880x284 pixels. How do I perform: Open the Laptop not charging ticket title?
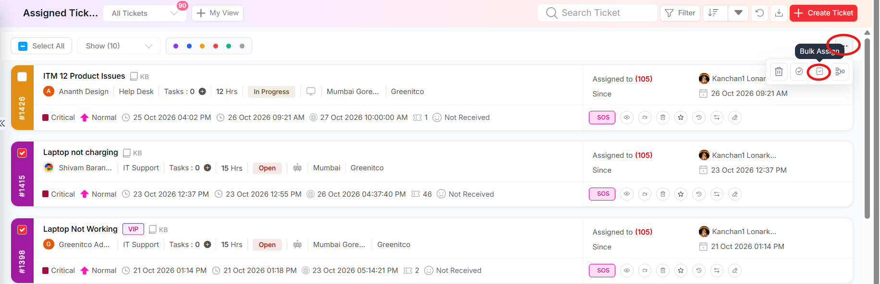click(x=81, y=153)
